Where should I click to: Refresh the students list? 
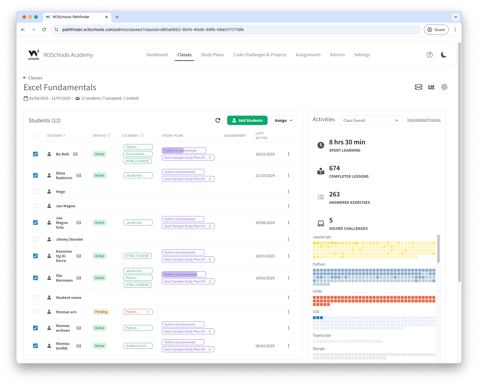click(x=218, y=120)
